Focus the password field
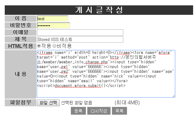Screen dimensions: 195x122 53,26
